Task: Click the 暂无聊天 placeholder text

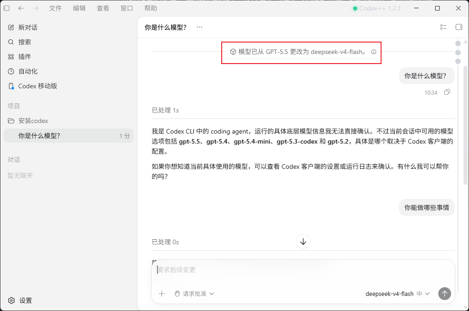Action: coord(20,176)
